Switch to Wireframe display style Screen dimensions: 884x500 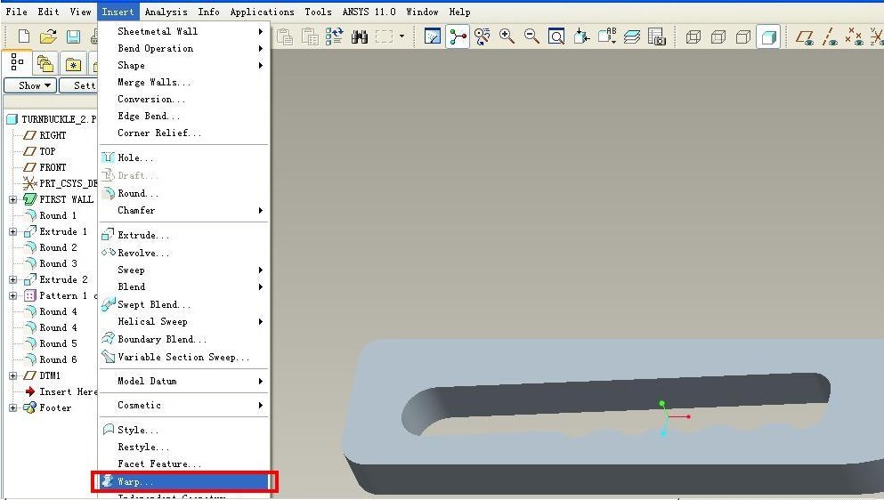coord(693,37)
